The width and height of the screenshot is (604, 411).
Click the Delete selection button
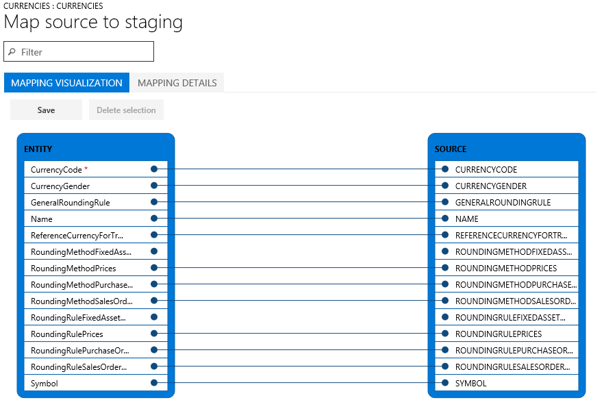click(x=126, y=110)
